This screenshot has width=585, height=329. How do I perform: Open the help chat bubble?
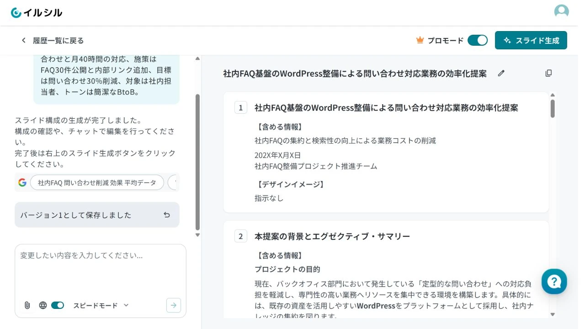[554, 281]
